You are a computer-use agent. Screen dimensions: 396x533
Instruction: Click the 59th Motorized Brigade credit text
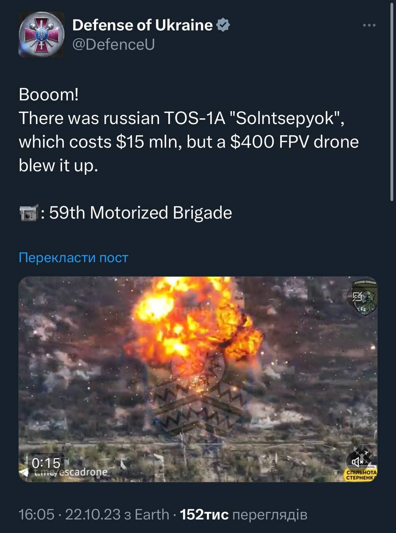click(140, 213)
